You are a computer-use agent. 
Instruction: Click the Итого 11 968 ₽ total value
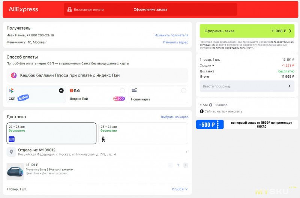pos(288,76)
